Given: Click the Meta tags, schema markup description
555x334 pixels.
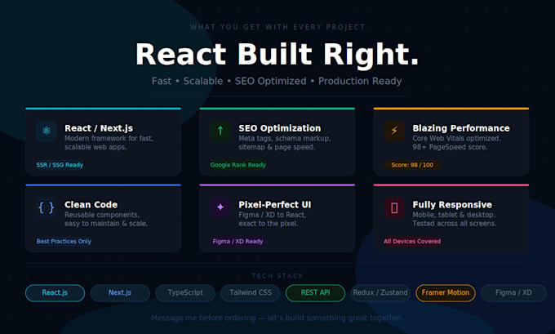Looking at the screenshot, I should coord(285,143).
